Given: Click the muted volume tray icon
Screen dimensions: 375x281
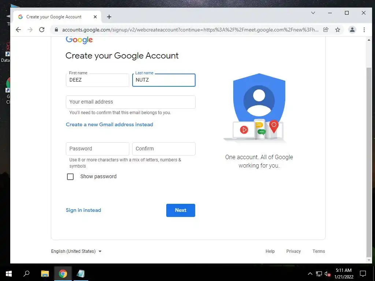Looking at the screenshot, I should pos(327,274).
